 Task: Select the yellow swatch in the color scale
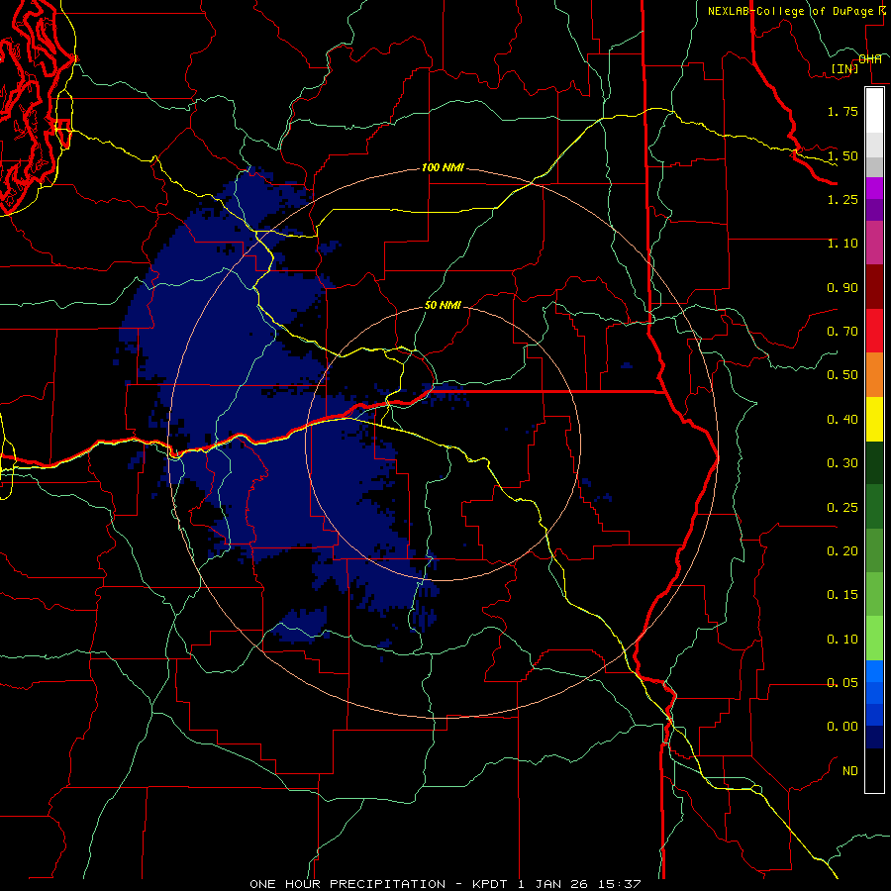(874, 419)
